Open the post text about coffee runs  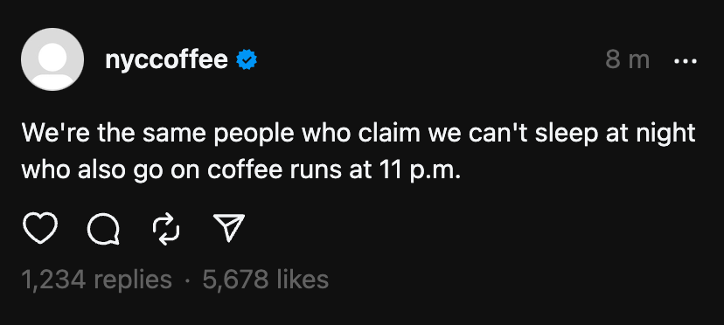click(x=359, y=151)
